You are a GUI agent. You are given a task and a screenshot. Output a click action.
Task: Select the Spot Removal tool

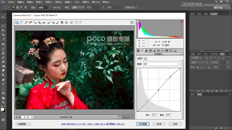point(49,23)
